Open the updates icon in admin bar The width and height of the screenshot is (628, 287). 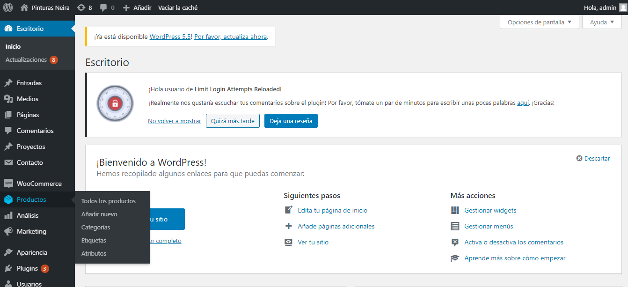81,7
